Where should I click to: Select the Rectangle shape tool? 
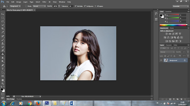pos(3,76)
